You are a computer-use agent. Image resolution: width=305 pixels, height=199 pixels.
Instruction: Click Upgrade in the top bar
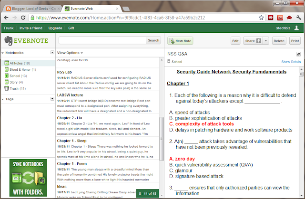55,28
